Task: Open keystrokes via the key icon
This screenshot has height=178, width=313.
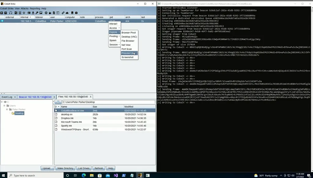Action: 37,13
